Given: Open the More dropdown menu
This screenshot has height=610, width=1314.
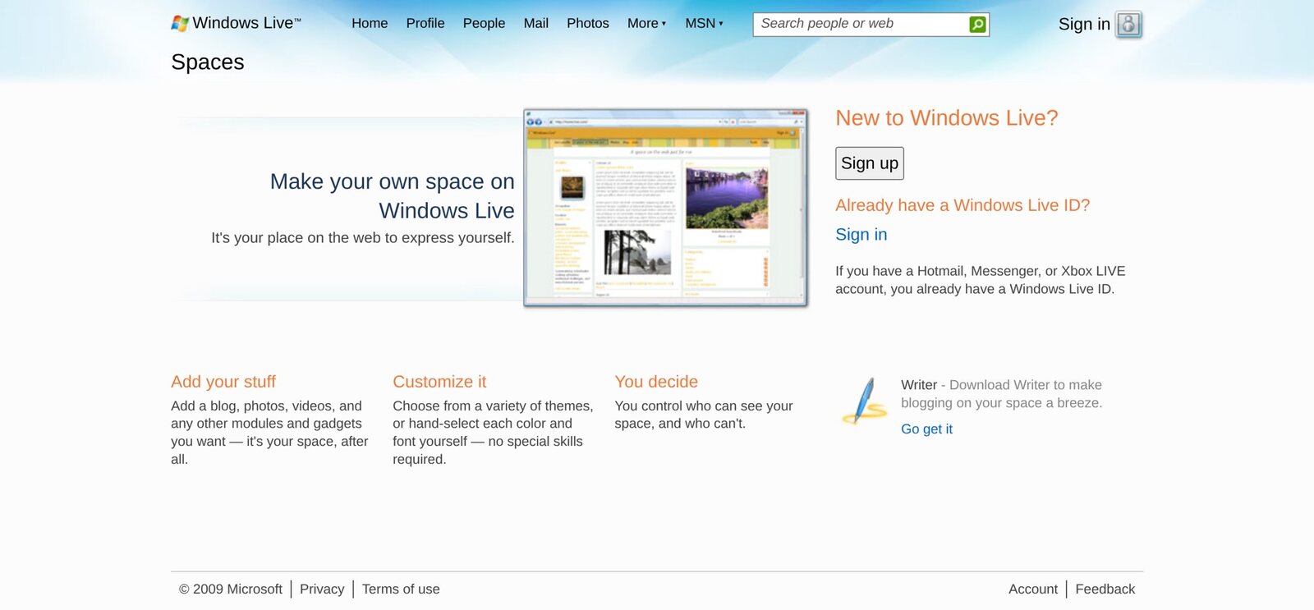Looking at the screenshot, I should (x=646, y=24).
